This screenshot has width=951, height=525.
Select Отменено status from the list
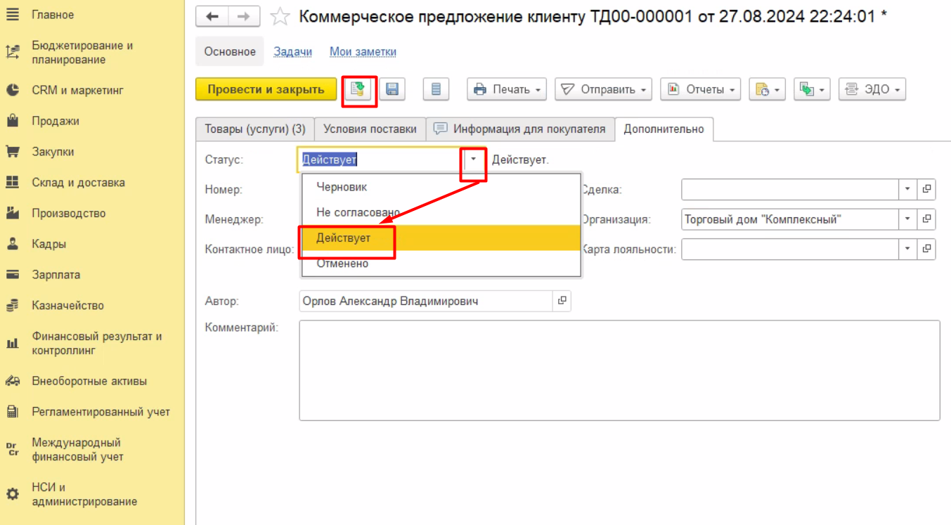click(x=342, y=264)
